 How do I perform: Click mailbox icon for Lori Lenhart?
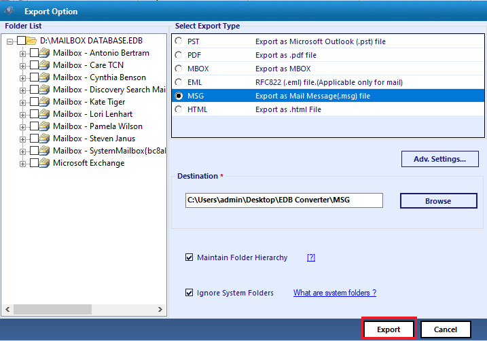point(44,114)
